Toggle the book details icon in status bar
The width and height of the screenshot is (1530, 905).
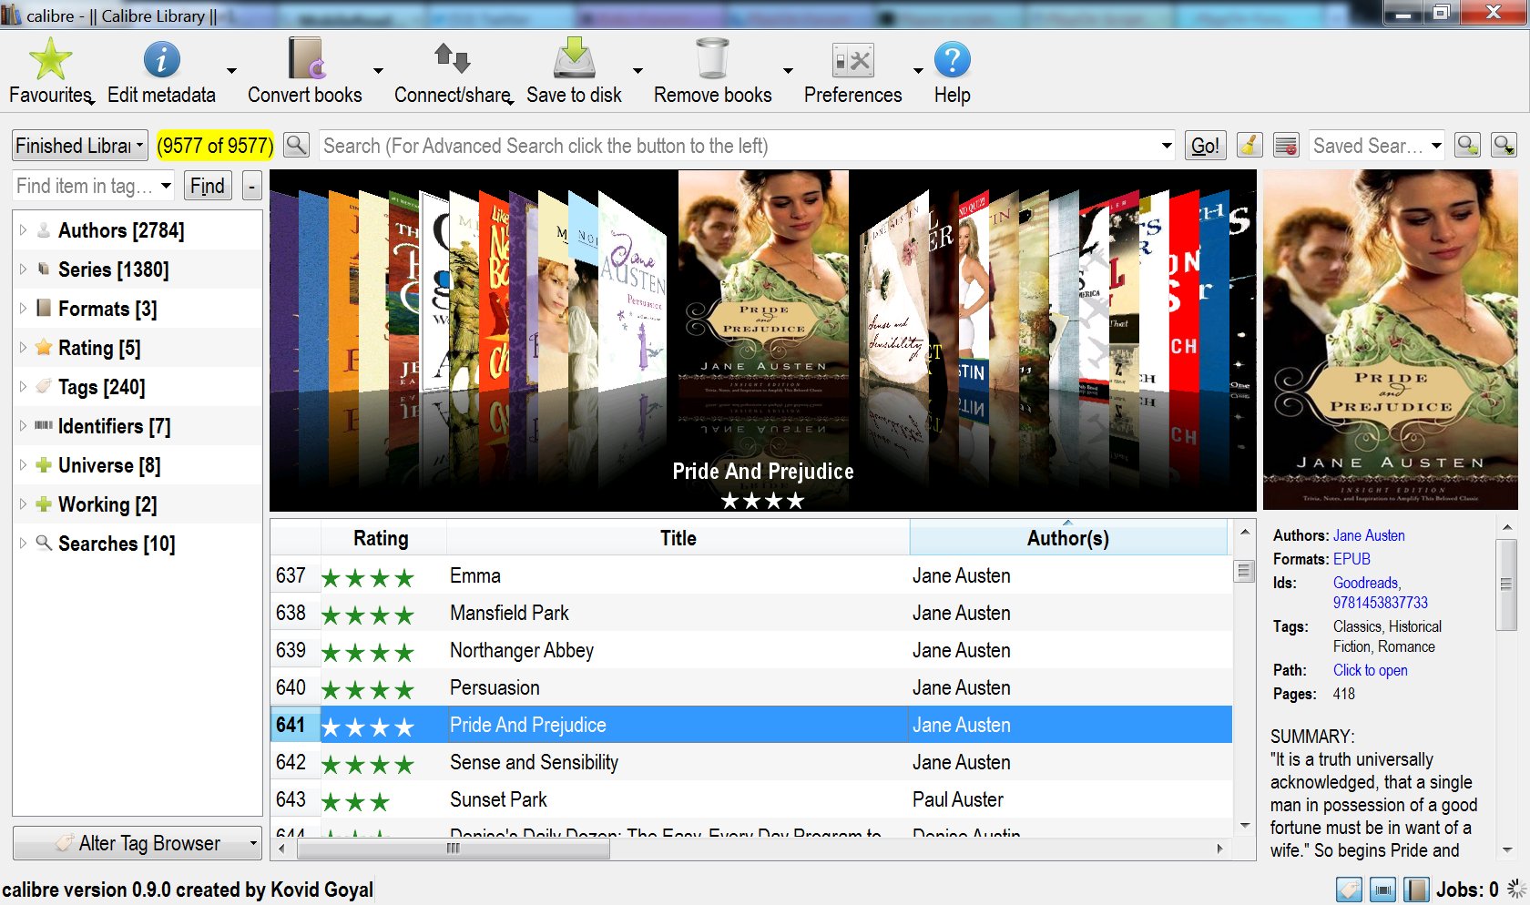[1415, 890]
